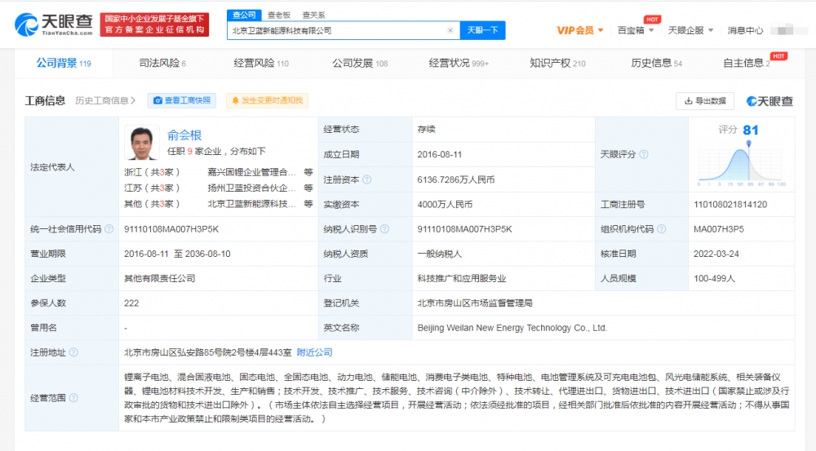The image size is (816, 451).
Task: Select industry 科技推广和应用服务业
Action: tap(462, 278)
